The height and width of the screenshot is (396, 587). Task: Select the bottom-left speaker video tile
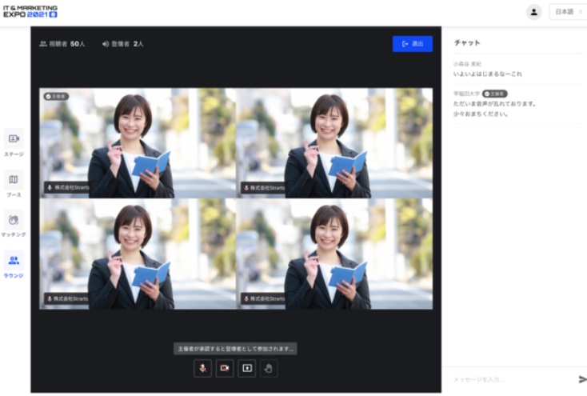tap(138, 254)
